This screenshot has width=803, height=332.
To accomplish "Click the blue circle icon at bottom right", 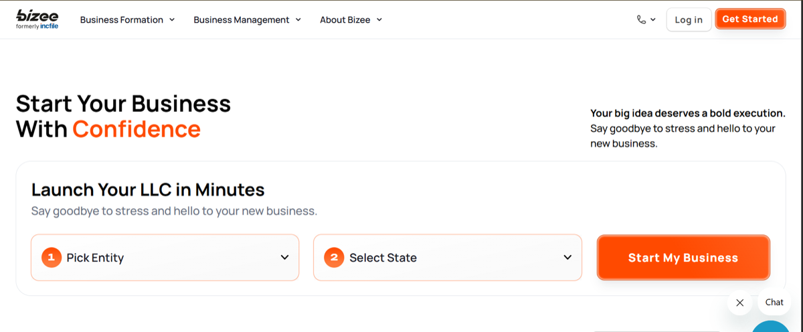I will coord(772,327).
